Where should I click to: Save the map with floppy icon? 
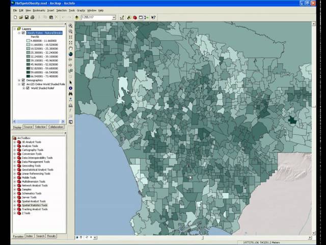tap(26, 17)
